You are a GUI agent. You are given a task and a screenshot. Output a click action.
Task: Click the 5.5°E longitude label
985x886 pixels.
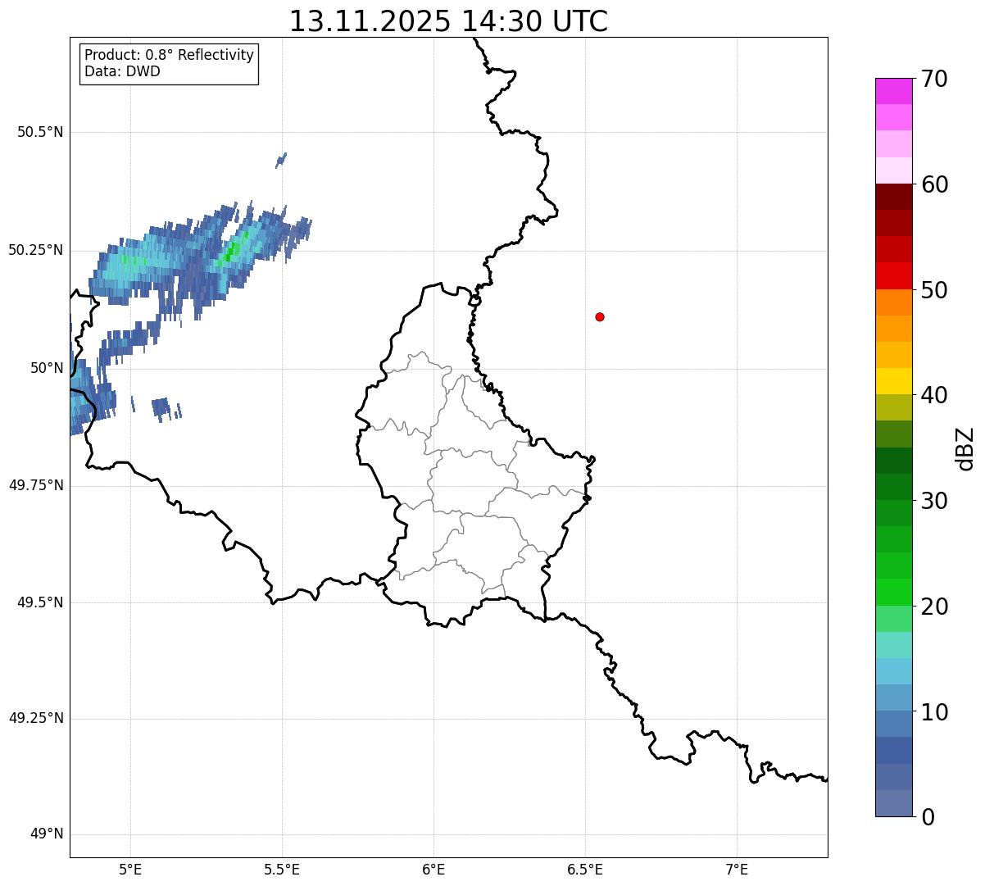(x=282, y=870)
